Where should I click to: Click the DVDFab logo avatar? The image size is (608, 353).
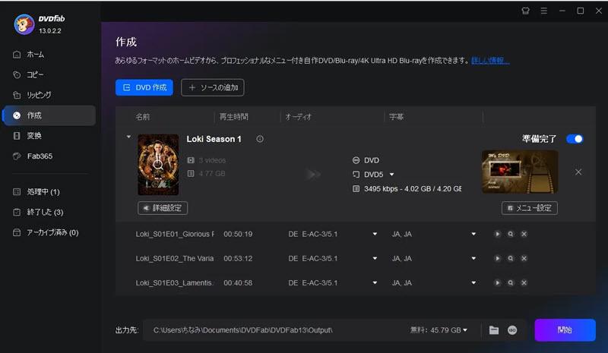point(24,24)
